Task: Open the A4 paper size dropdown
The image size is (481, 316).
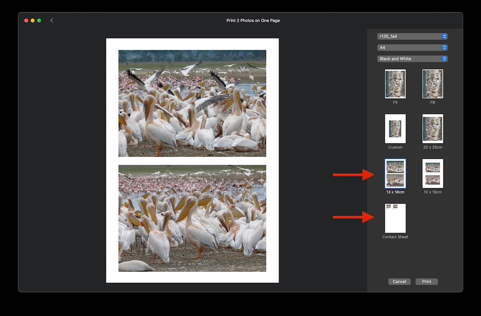Action: (x=412, y=48)
